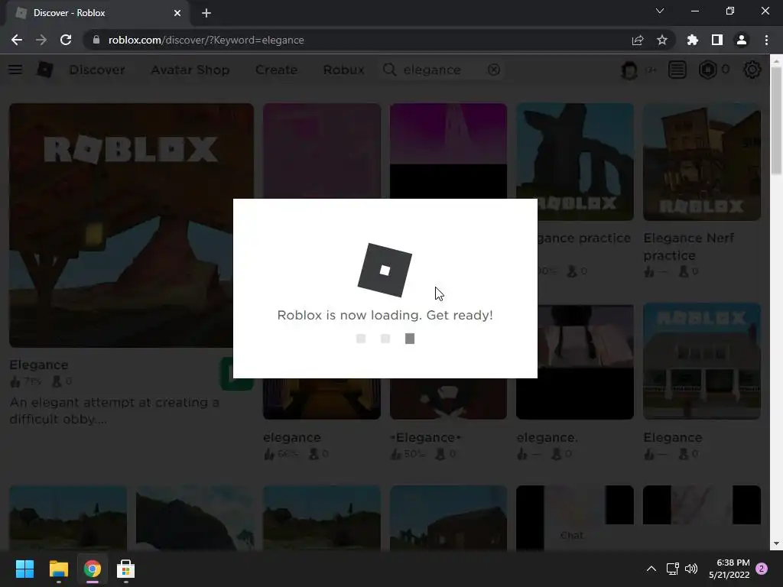
Task: Click the search magnifier icon
Action: (x=389, y=70)
